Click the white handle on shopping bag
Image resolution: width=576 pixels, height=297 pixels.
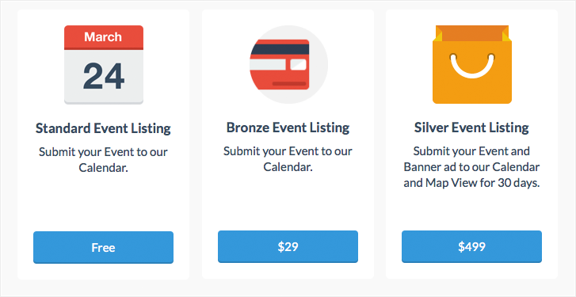coord(472,66)
